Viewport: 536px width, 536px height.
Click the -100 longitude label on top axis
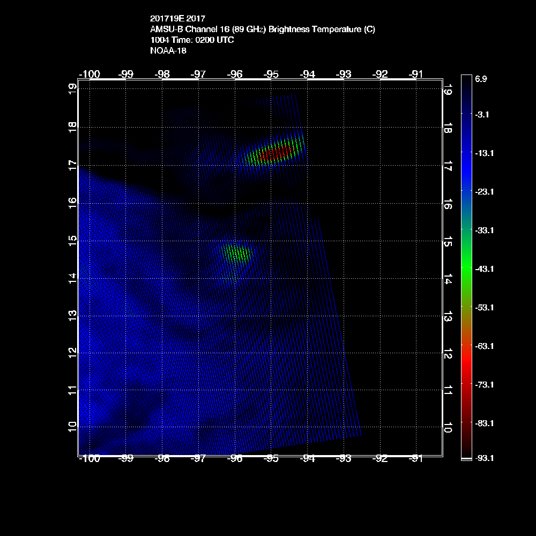click(89, 74)
